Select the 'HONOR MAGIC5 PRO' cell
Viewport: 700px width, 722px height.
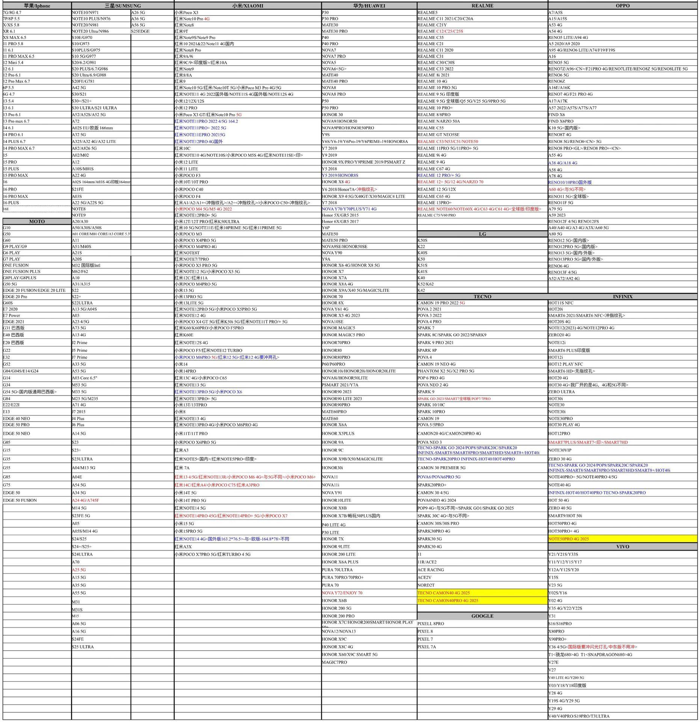point(369,335)
